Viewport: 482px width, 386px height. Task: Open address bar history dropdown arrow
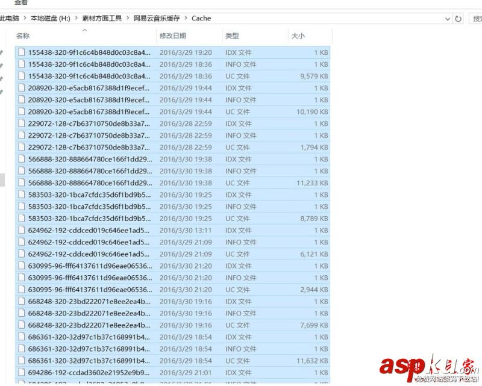[x=448, y=19]
